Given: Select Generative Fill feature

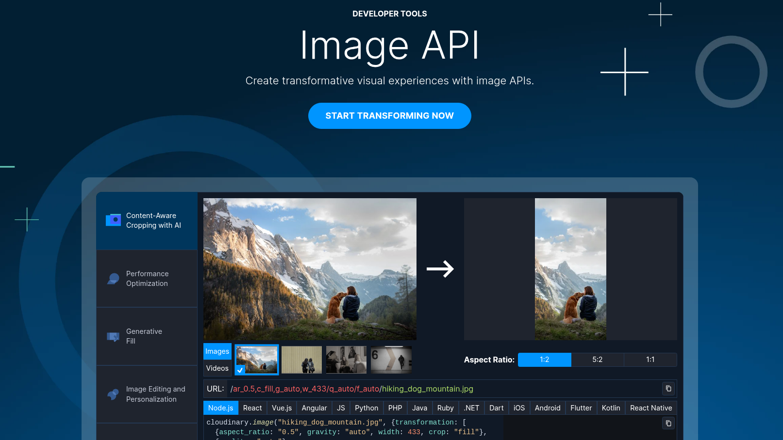Looking at the screenshot, I should click(x=147, y=336).
